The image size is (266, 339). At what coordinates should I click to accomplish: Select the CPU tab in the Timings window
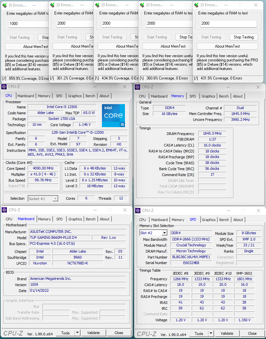(142, 96)
